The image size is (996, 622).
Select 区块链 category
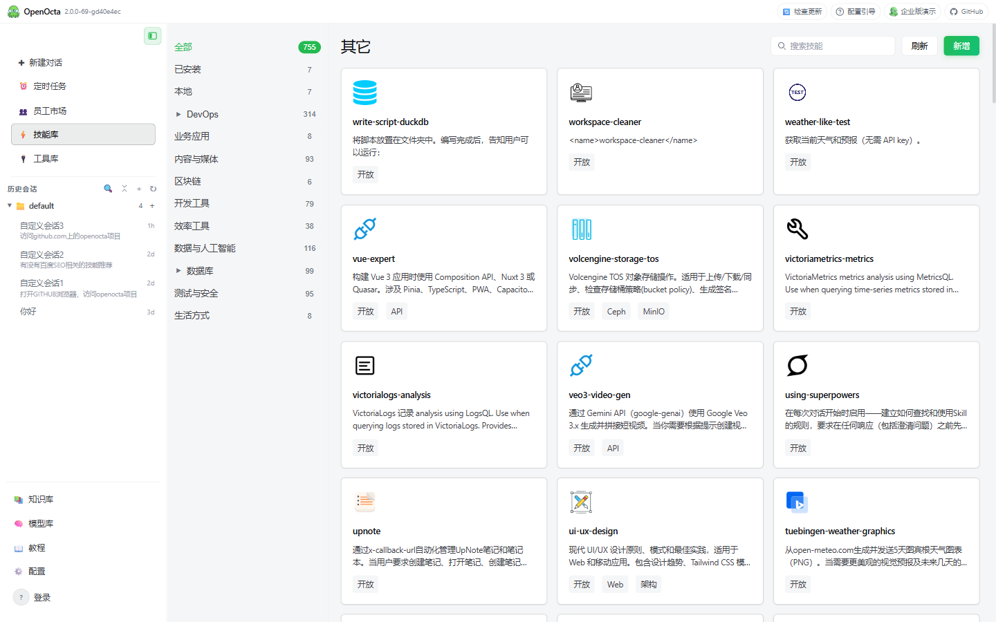pyautogui.click(x=247, y=181)
